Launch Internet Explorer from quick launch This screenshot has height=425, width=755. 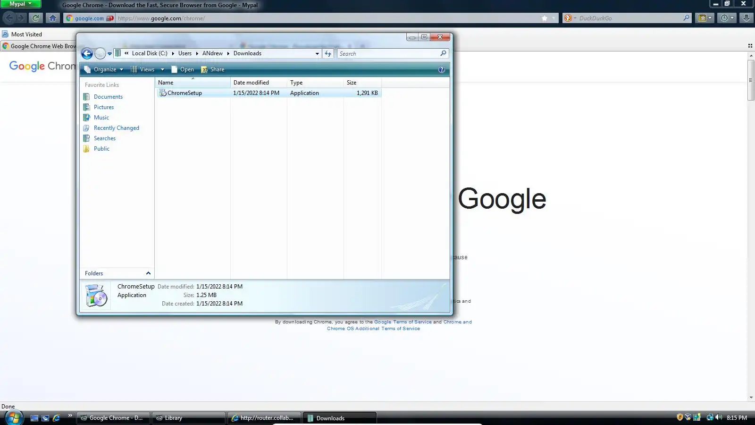56,418
